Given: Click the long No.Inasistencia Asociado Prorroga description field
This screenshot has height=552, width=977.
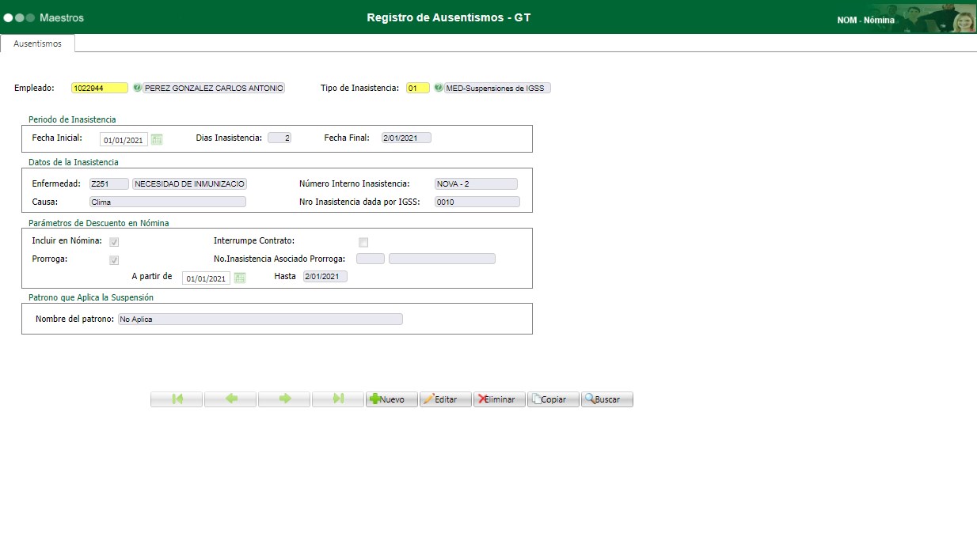Looking at the screenshot, I should (x=442, y=259).
